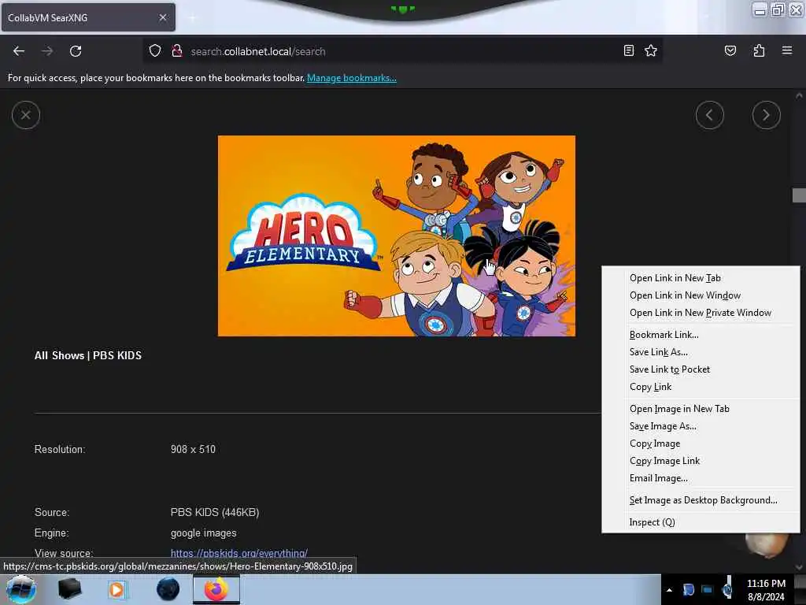Select Copy Image in context menu
The width and height of the screenshot is (806, 605).
[701, 444]
